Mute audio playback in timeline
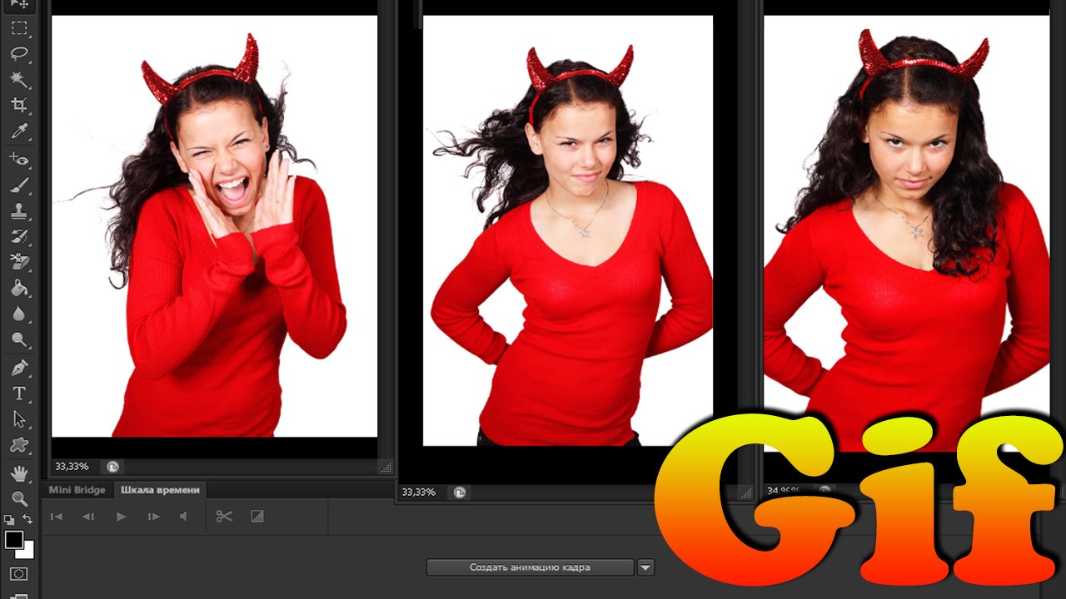Screen dimensions: 1066x599 click(184, 517)
